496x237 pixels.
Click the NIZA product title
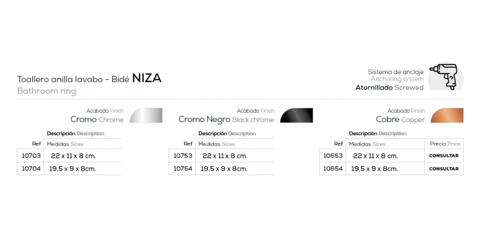(147, 78)
